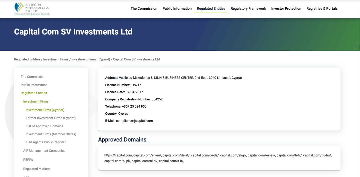
Task: Select Regulated Entities in top navigation
Action: point(211,8)
